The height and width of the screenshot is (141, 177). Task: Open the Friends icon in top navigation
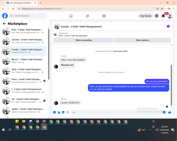tap(87, 16)
